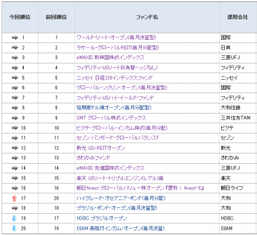This screenshot has width=257, height=235.
Task: Click the sideways arrow icon beside current rank 4
Action: 15,67
